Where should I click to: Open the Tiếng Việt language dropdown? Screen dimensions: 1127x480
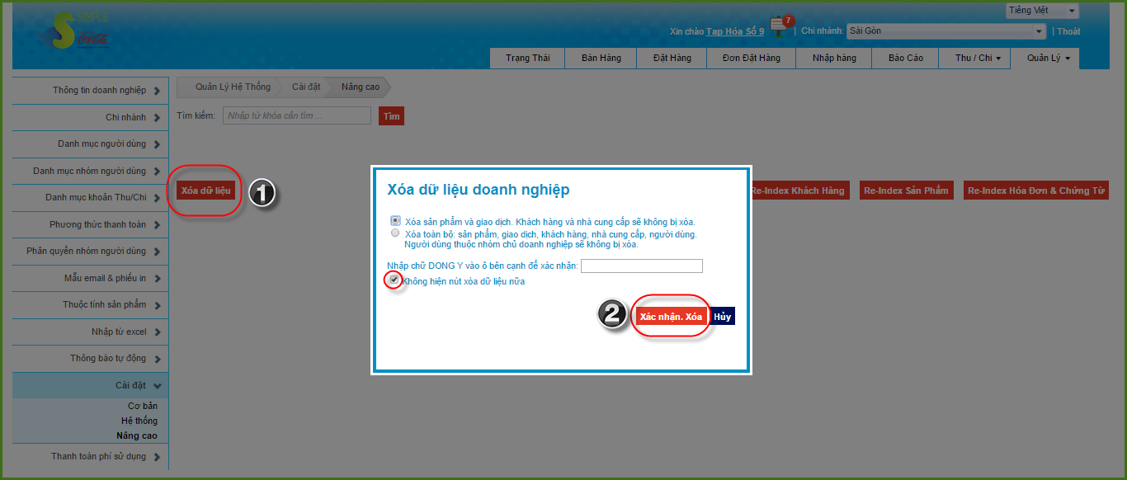[1042, 11]
